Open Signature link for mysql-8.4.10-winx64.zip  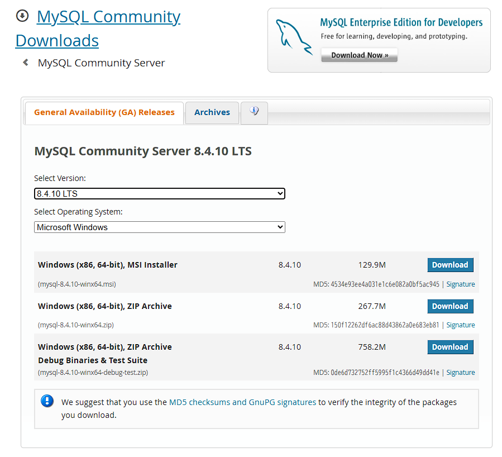click(460, 325)
